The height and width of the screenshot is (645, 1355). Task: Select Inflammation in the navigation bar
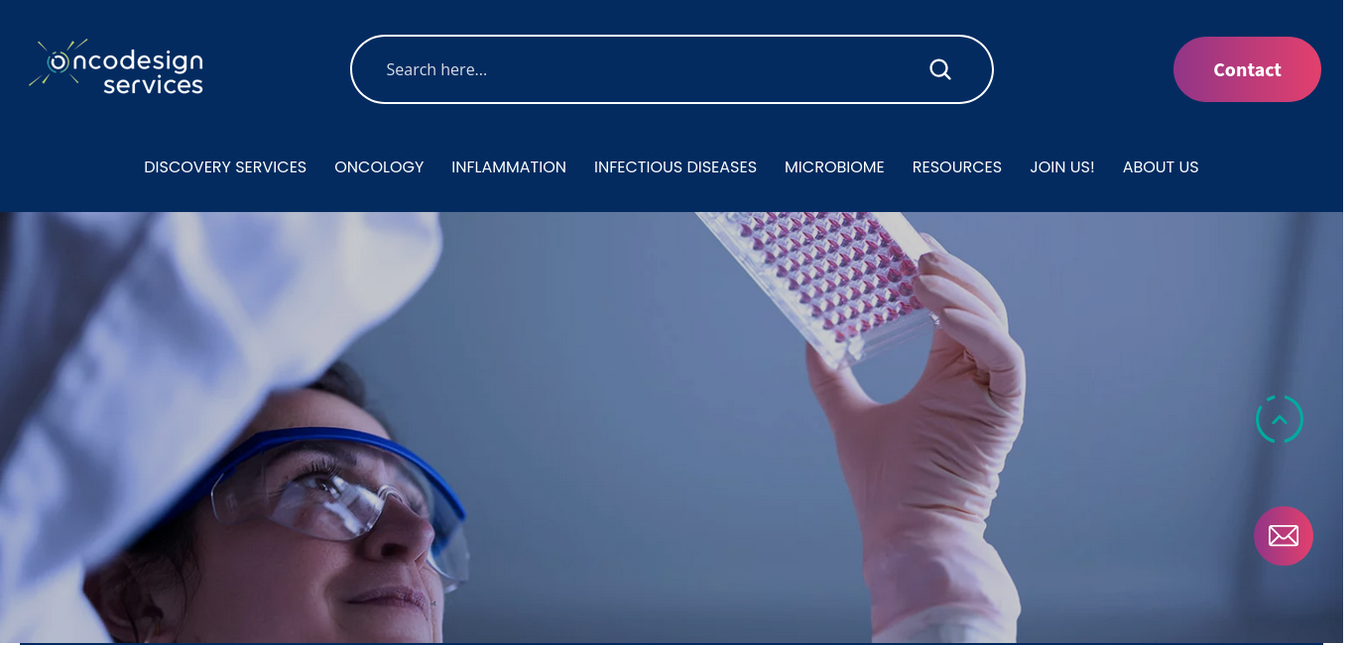coord(509,167)
